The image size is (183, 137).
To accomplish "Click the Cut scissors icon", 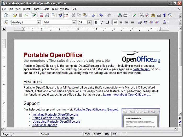I will [73, 15].
